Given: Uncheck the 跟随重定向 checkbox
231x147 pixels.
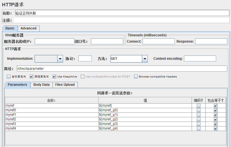Looking at the screenshot, I should (31, 77).
